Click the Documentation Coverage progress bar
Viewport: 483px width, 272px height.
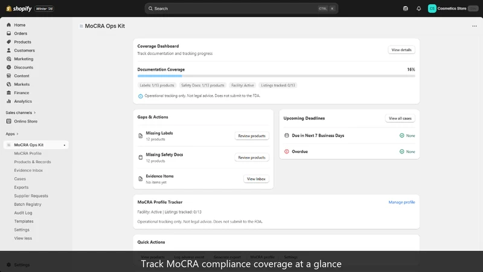[276, 76]
